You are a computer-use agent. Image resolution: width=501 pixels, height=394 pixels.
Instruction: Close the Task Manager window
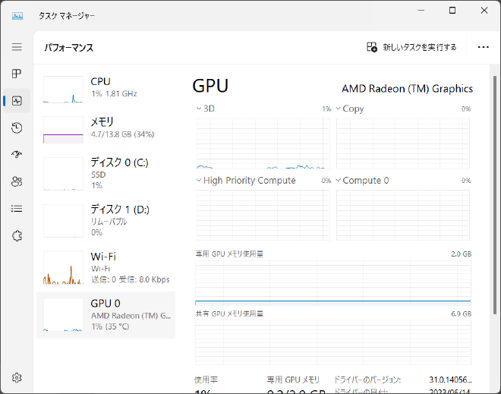pyautogui.click(x=484, y=11)
